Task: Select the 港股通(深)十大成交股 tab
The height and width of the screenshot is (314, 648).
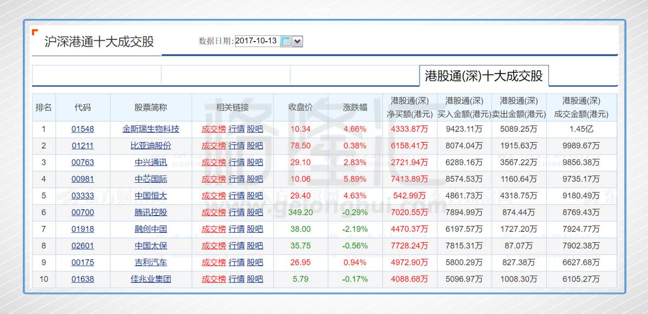Action: pyautogui.click(x=484, y=76)
